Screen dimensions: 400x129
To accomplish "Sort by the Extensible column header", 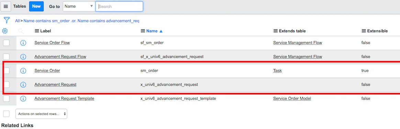I will click(x=378, y=31).
